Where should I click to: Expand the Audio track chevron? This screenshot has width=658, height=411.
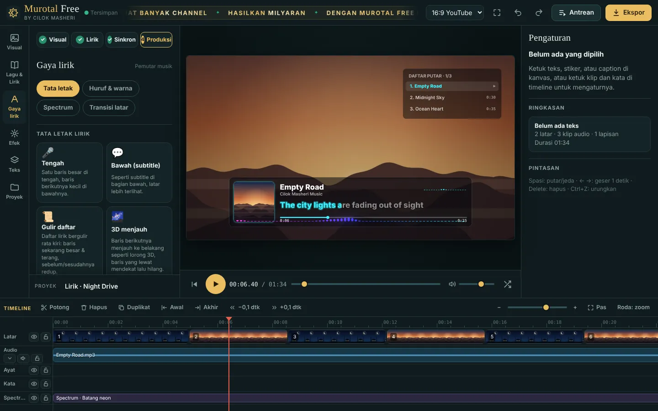(10, 358)
